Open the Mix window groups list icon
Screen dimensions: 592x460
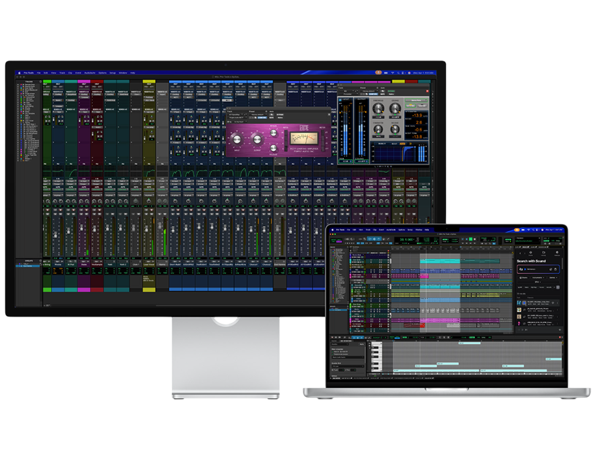pyautogui.click(x=40, y=261)
